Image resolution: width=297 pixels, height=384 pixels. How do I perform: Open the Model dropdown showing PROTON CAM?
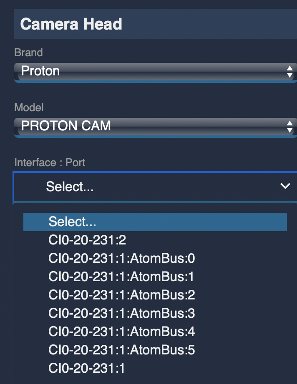click(x=150, y=126)
